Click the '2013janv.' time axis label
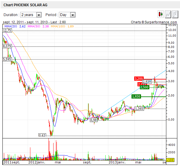The width and height of the screenshot is (180, 167). click(117, 162)
